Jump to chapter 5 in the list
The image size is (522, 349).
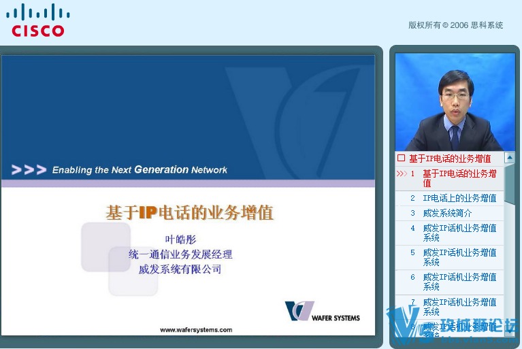click(x=449, y=258)
